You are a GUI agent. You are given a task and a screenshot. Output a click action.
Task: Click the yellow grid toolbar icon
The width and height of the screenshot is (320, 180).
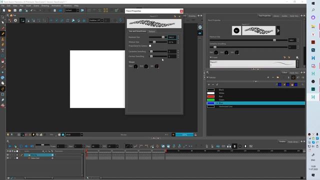(x=105, y=10)
